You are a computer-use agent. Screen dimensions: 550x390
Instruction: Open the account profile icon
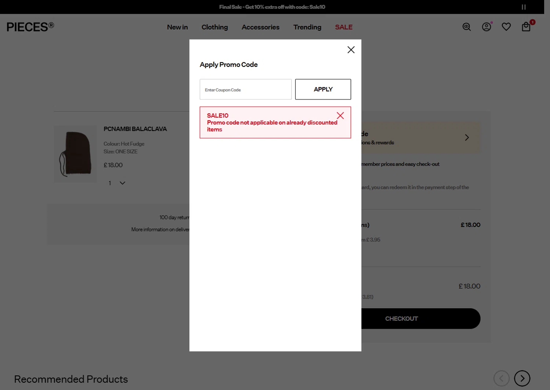tap(487, 27)
